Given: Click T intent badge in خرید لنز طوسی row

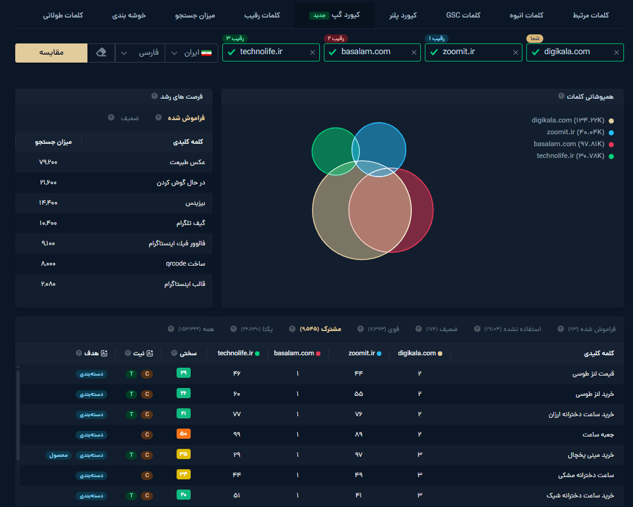Looking at the screenshot, I should point(131,394).
